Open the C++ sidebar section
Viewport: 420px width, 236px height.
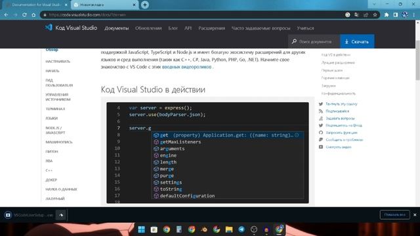tap(49, 170)
